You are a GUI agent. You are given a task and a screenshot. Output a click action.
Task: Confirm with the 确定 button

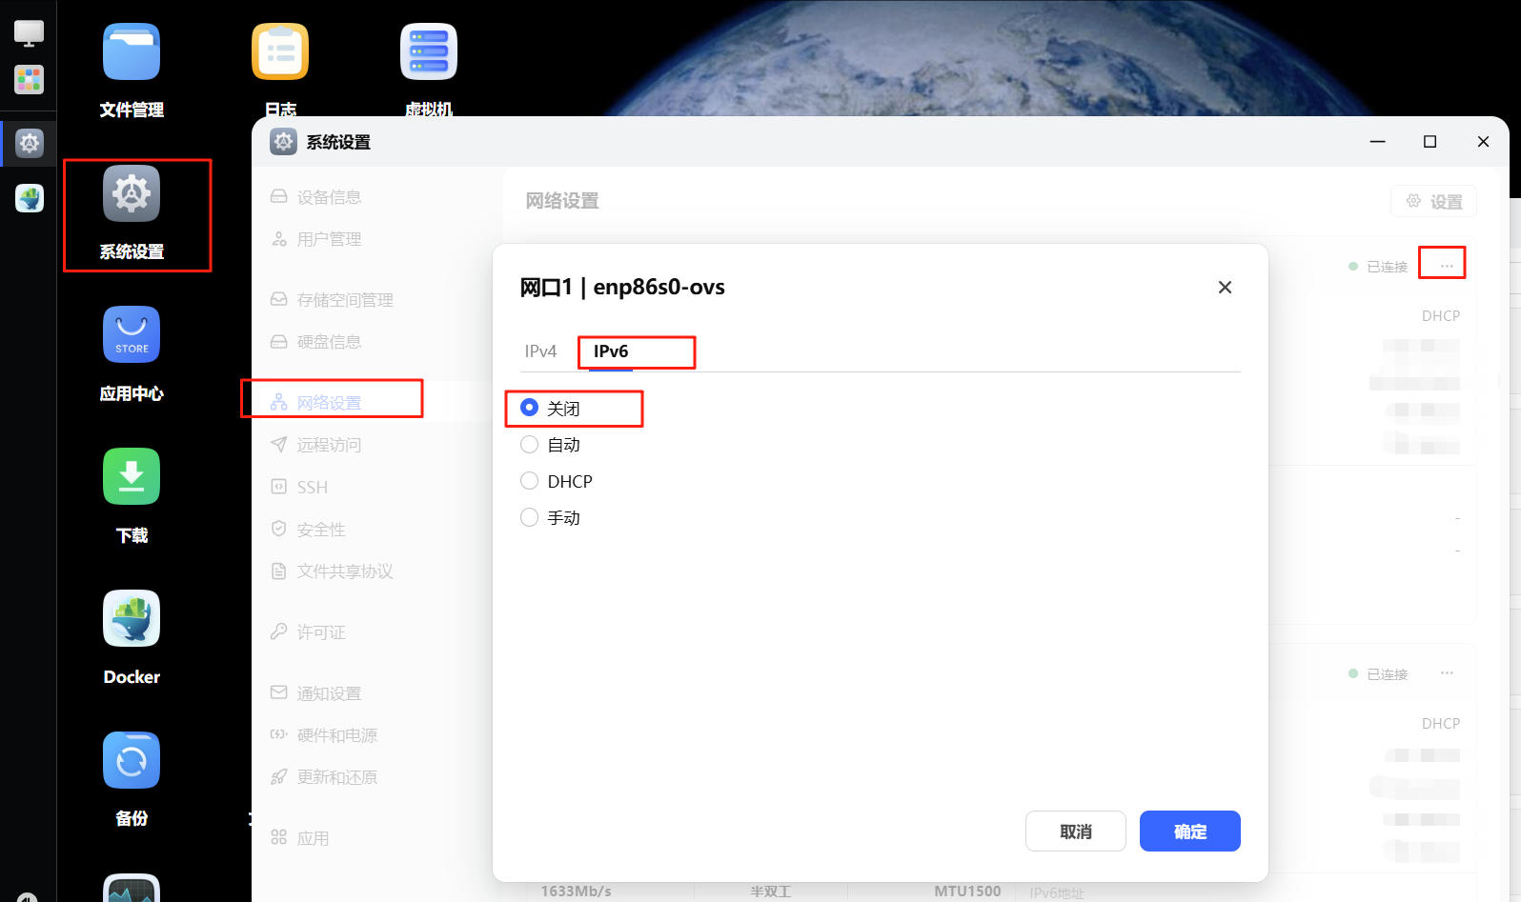point(1190,832)
